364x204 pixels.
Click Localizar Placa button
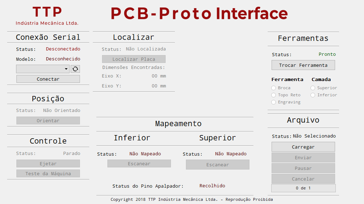coord(134,59)
